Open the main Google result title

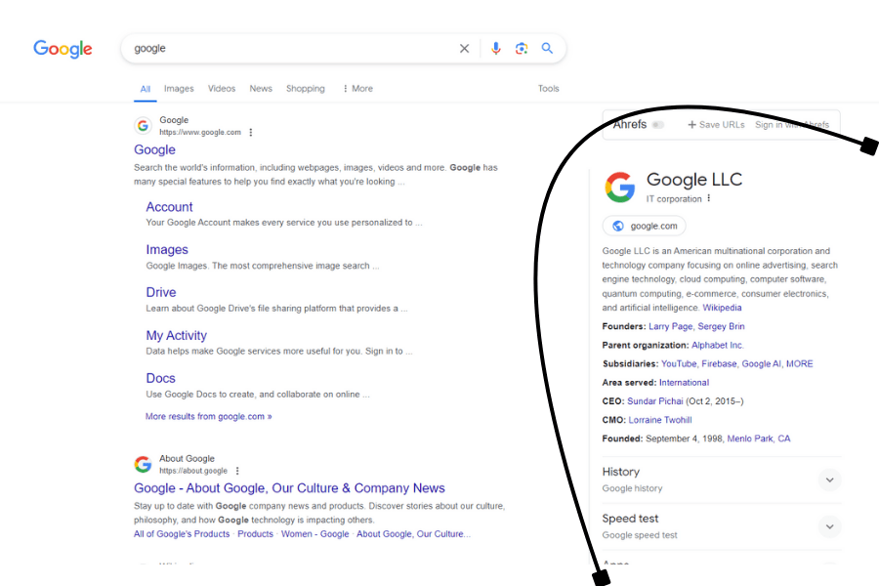[x=154, y=149]
